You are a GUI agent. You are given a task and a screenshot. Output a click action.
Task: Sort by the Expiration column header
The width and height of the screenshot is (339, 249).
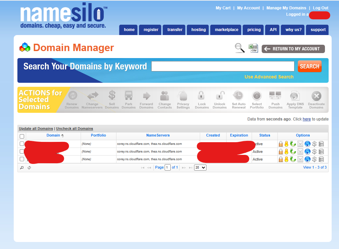(x=239, y=136)
